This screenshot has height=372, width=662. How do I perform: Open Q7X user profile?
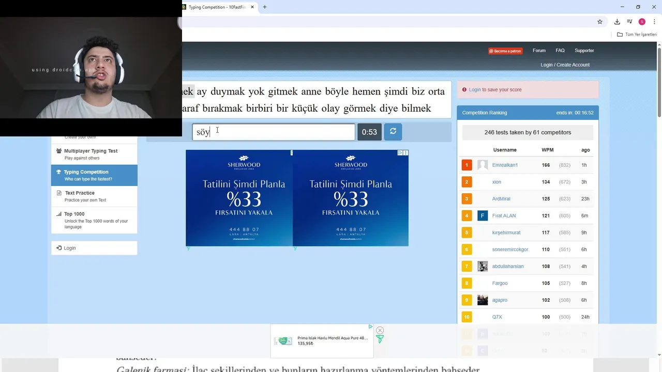(x=497, y=317)
